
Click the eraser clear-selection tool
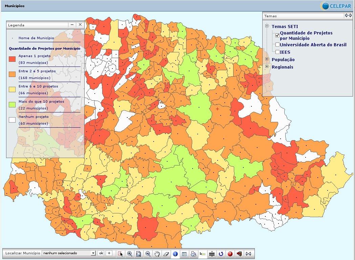pos(166,254)
